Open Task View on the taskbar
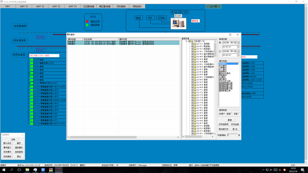The image size is (308, 173). point(19,170)
